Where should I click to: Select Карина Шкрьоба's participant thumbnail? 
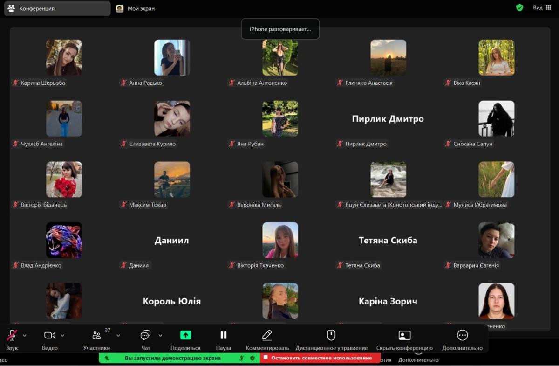(x=64, y=57)
